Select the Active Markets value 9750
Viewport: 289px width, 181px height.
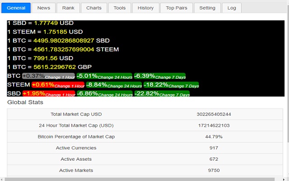coord(214,171)
